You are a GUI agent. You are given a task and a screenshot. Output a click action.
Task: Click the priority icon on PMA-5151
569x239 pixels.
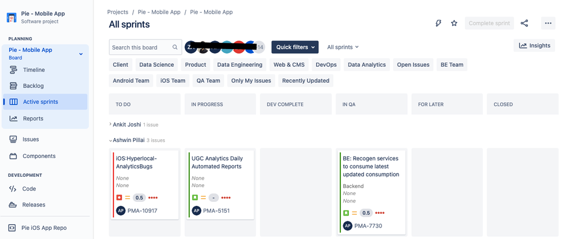point(203,197)
